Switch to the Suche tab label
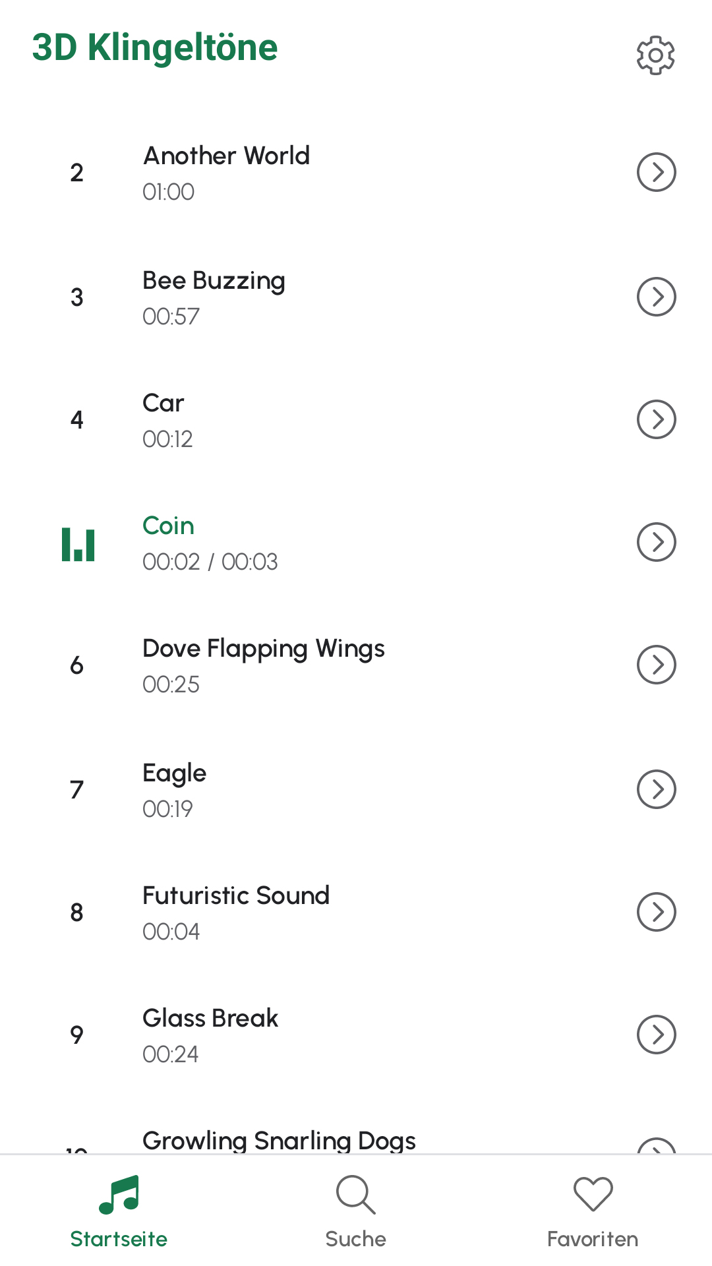Image resolution: width=712 pixels, height=1266 pixels. coord(355,1239)
